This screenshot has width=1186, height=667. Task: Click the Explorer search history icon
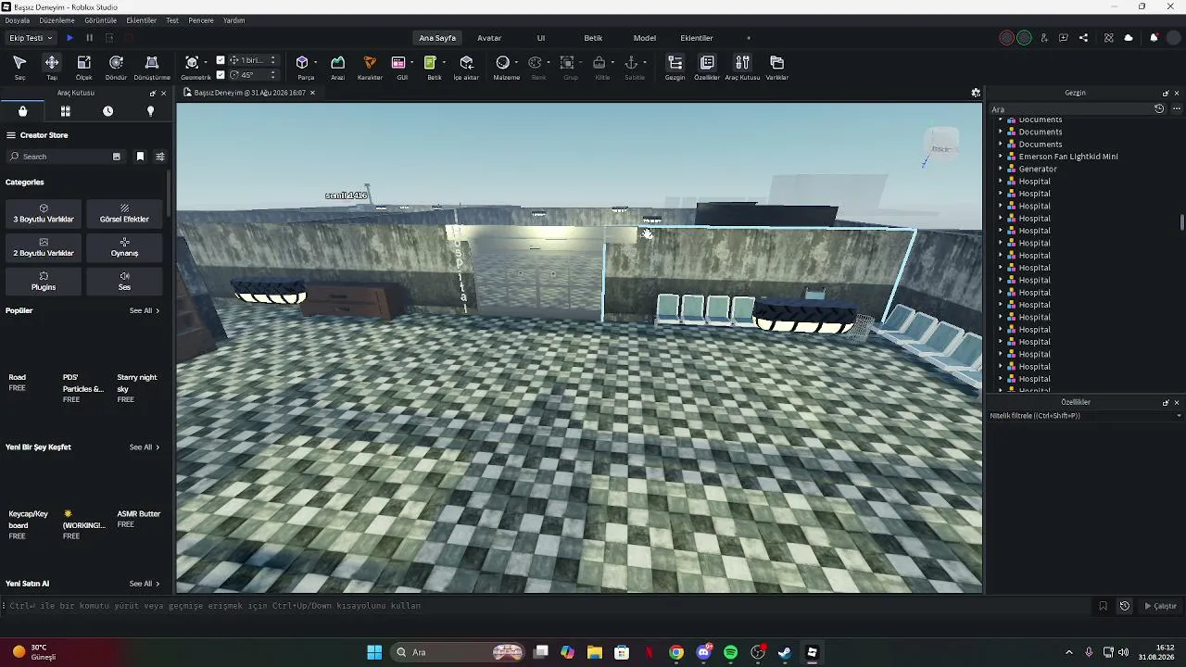pos(1159,109)
